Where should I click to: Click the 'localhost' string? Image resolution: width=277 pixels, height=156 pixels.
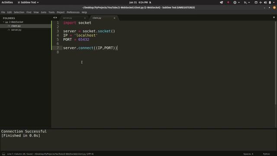pos(86,36)
